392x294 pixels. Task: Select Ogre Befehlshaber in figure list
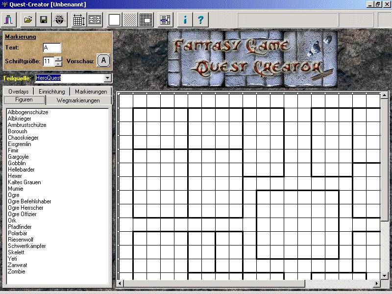(x=29, y=201)
